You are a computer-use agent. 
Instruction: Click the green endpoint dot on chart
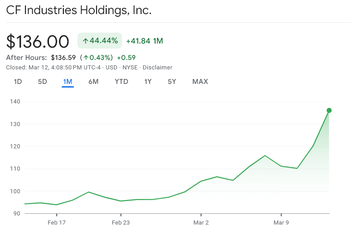[329, 110]
